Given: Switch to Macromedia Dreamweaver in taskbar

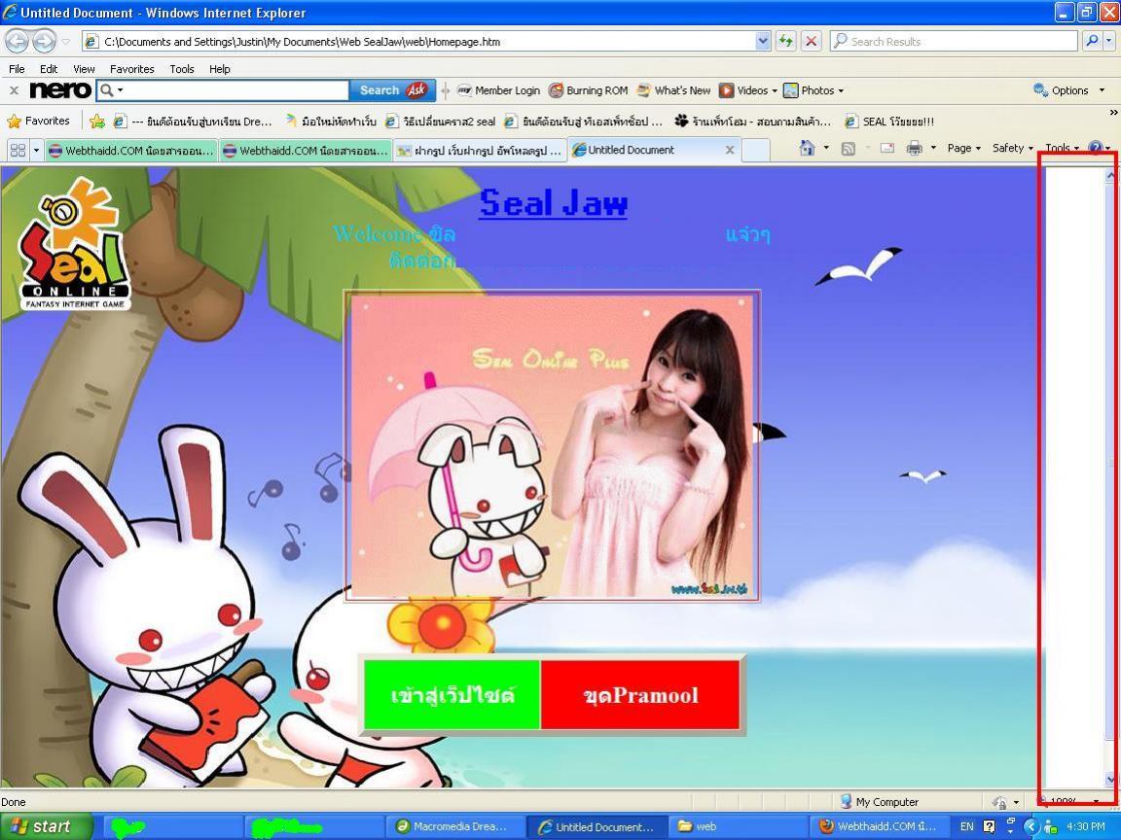Looking at the screenshot, I should tap(455, 826).
